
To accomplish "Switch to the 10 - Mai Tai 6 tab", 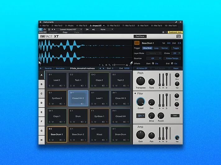I will point(171,26).
